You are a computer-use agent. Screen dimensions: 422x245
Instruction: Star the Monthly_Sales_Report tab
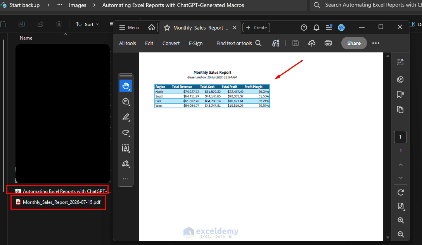[167, 28]
